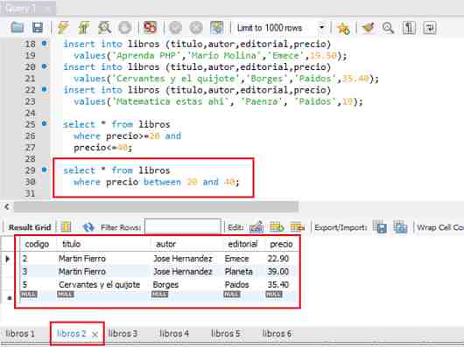Click the Rollback transaction cross icon
Viewport: 464px width, 347px height.
pos(196,28)
